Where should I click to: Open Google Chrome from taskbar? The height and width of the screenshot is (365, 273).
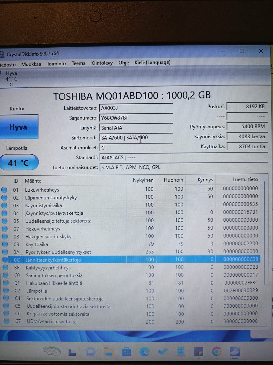[217, 352]
